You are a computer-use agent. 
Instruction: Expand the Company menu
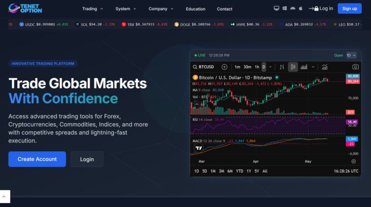pos(161,9)
